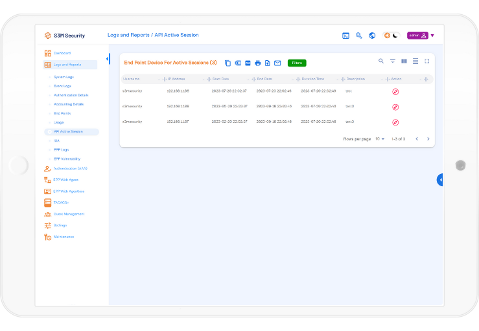This screenshot has height=331, width=479.
Task: Open the filter list icon above the table
Action: click(392, 61)
